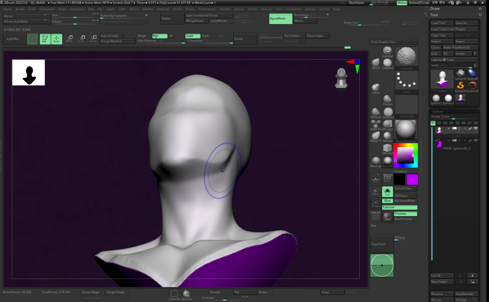The height and width of the screenshot is (302, 489).
Task: Switch to Move transform mode
Action: [69, 39]
